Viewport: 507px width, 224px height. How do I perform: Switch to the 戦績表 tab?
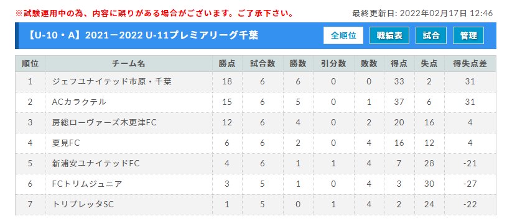point(389,35)
